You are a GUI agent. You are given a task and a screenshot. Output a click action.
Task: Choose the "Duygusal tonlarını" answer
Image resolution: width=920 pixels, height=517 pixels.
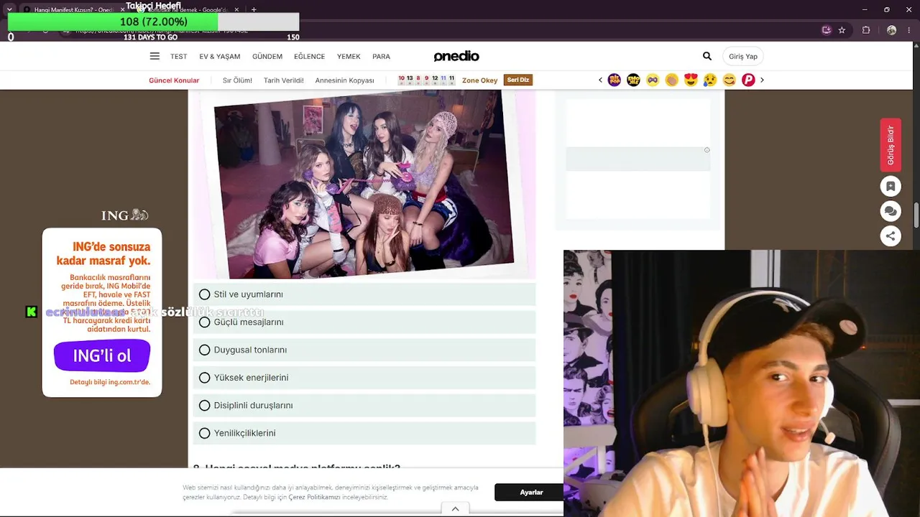point(364,350)
